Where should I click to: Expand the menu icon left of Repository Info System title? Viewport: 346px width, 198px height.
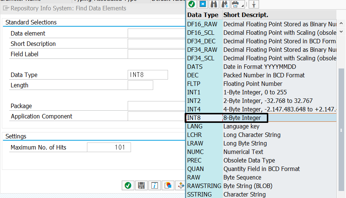(6, 8)
